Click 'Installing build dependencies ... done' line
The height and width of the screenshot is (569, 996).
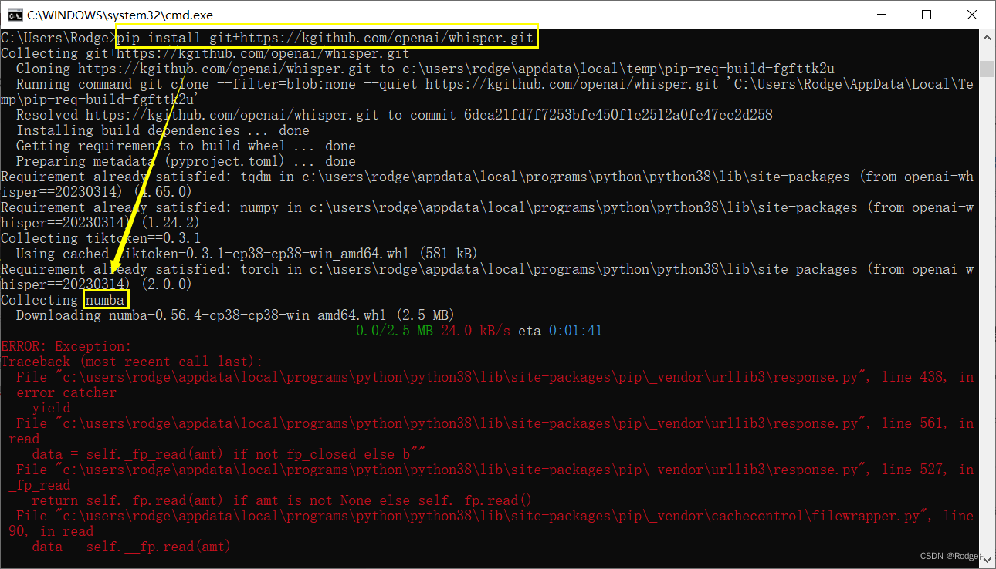(163, 130)
